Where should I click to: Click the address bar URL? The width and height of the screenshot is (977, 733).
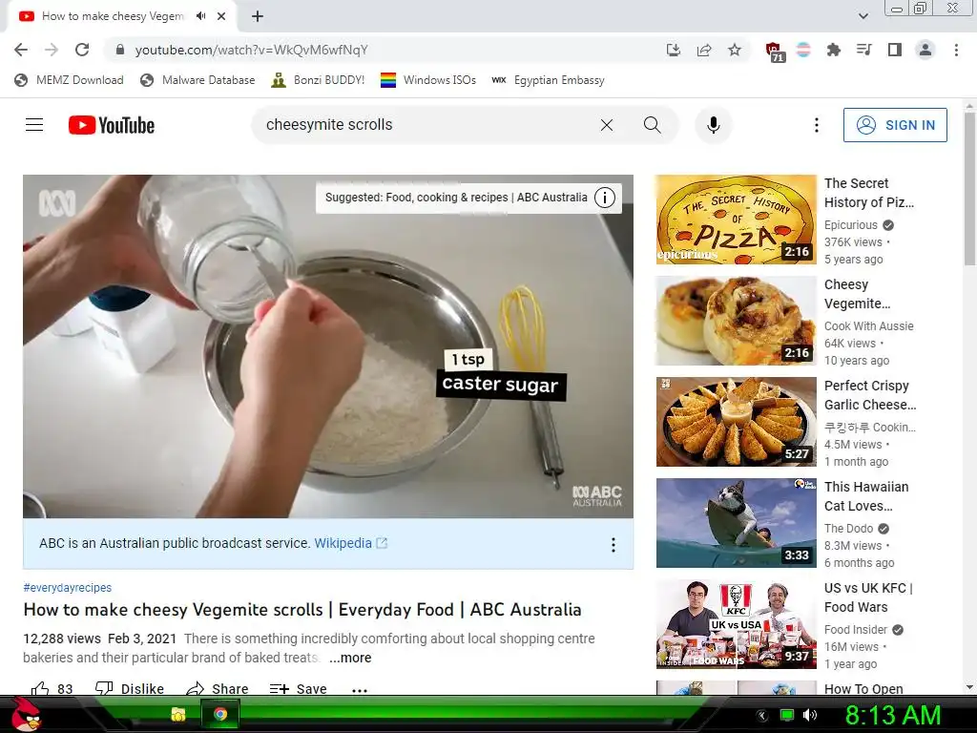pyautogui.click(x=251, y=50)
